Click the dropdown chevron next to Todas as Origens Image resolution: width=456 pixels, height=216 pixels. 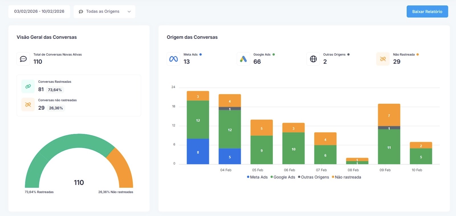coord(129,12)
